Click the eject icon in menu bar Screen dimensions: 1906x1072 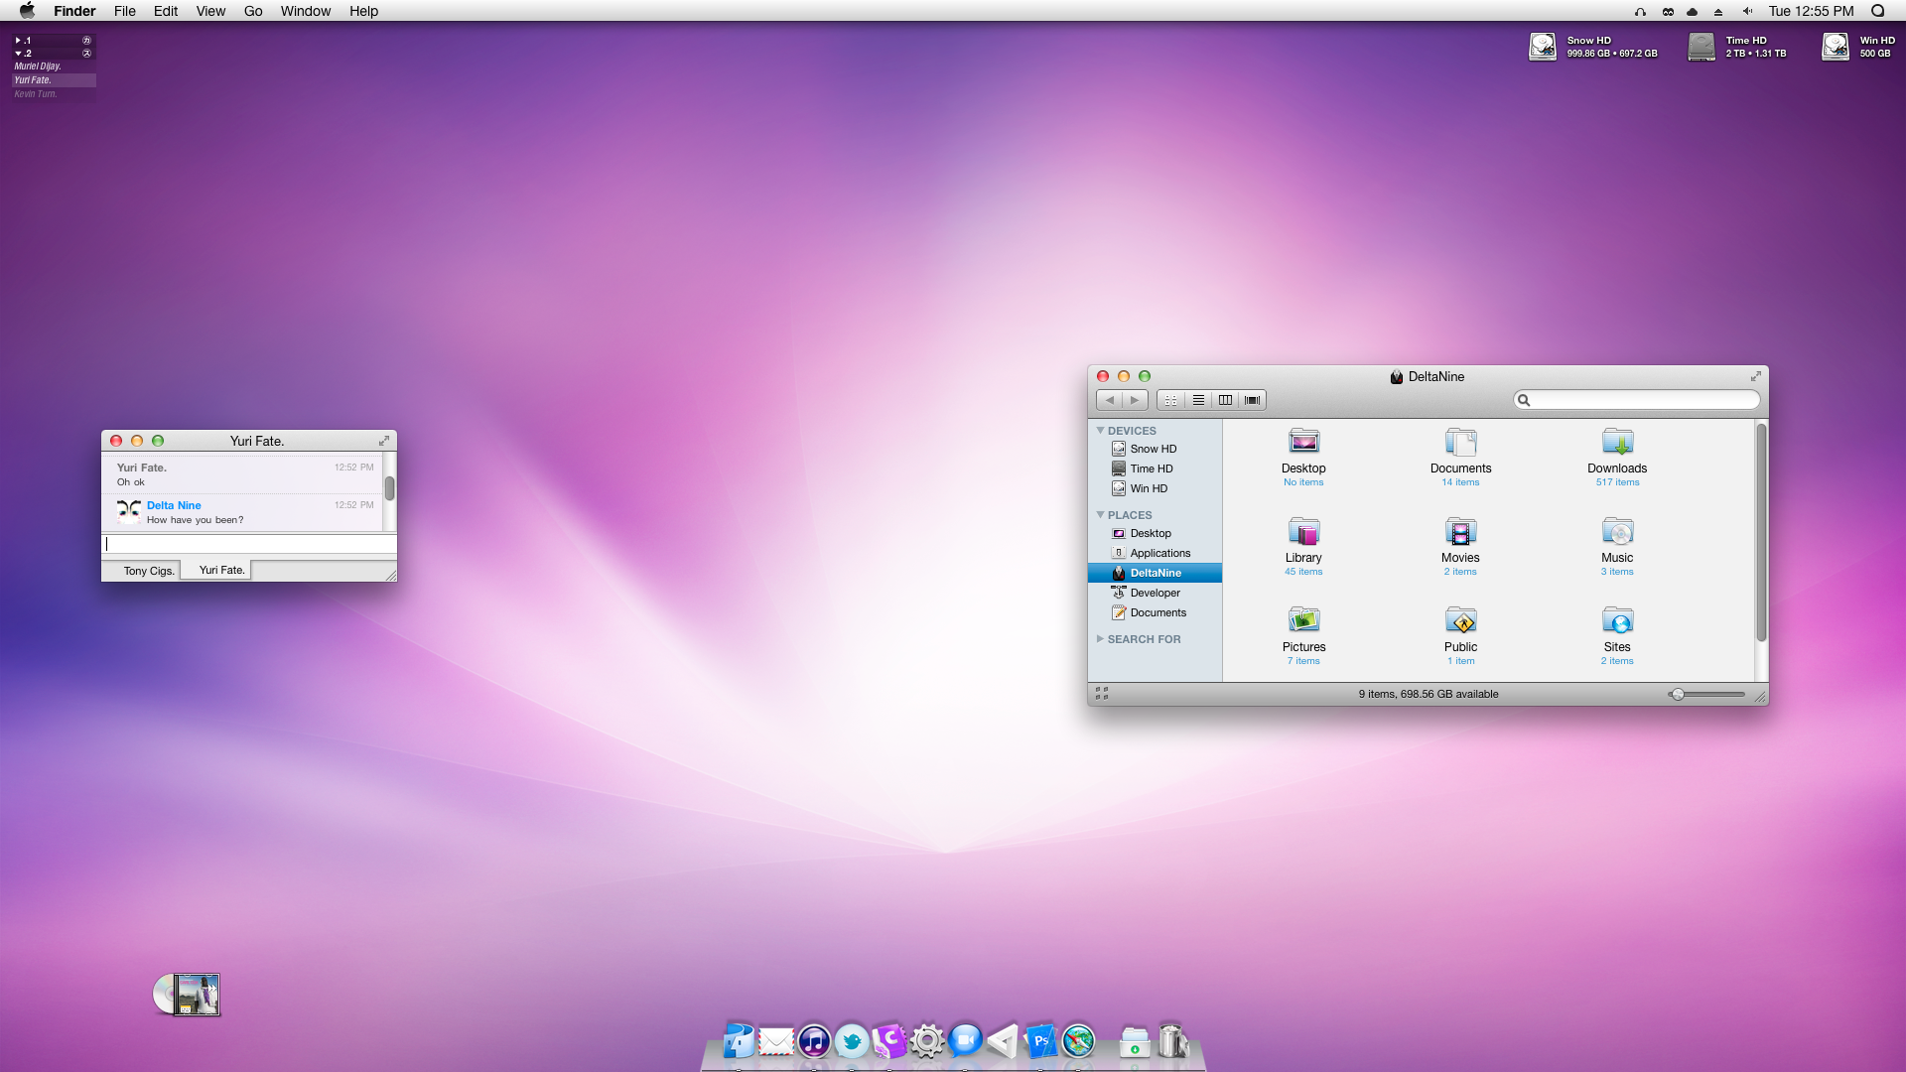click(x=1718, y=12)
